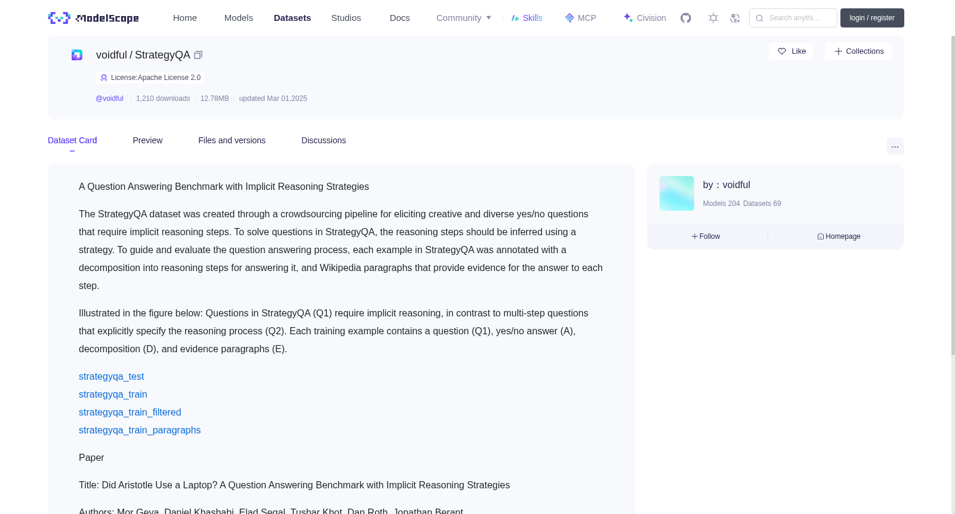This screenshot has height=514, width=955.
Task: Open the Docs page
Action: (400, 18)
